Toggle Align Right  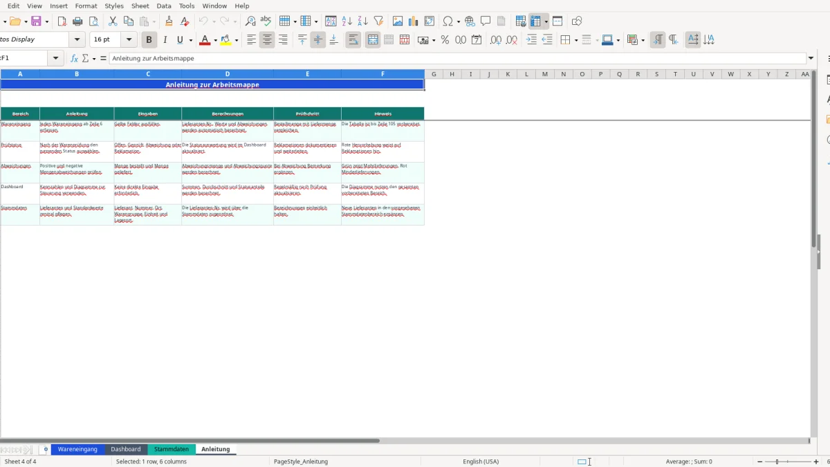[x=283, y=40]
